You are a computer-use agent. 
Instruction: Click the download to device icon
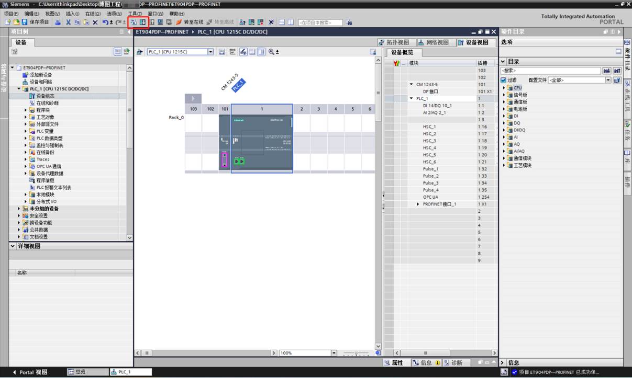click(x=142, y=22)
